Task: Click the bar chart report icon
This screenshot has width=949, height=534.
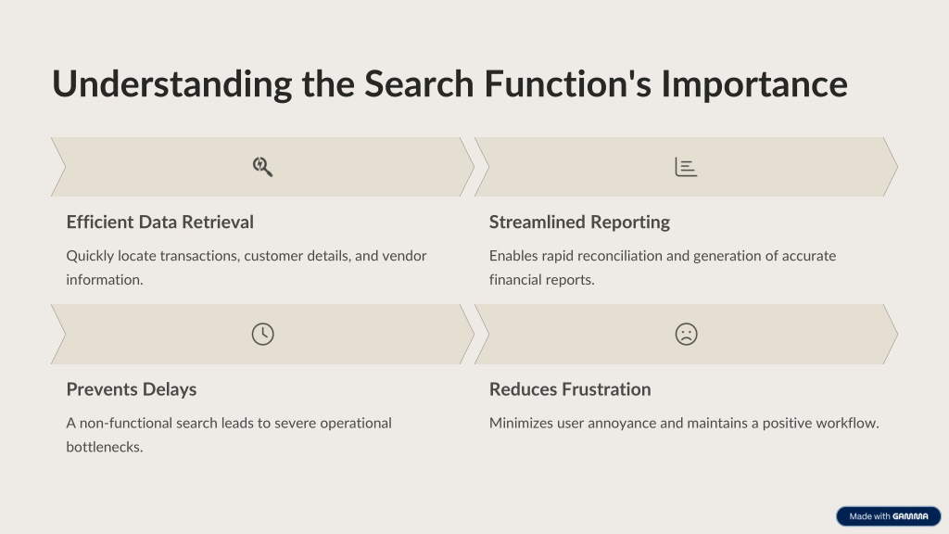Action: coord(686,167)
